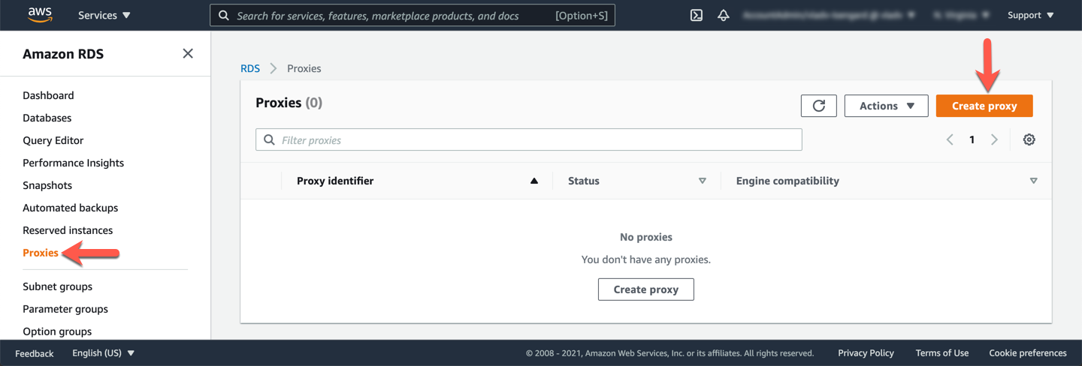Open table preferences gear icon
Viewport: 1082px width, 366px height.
point(1029,140)
